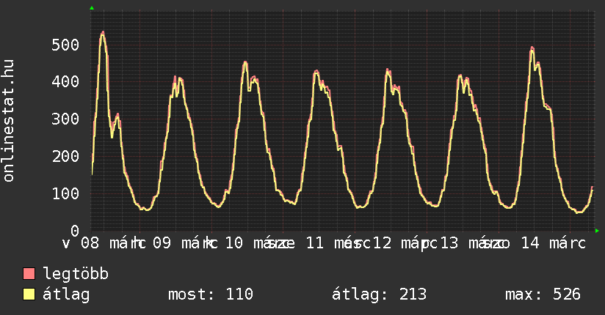This screenshot has height=315, width=605.
Task: Select the legtöbb legend label
Action: 76,274
